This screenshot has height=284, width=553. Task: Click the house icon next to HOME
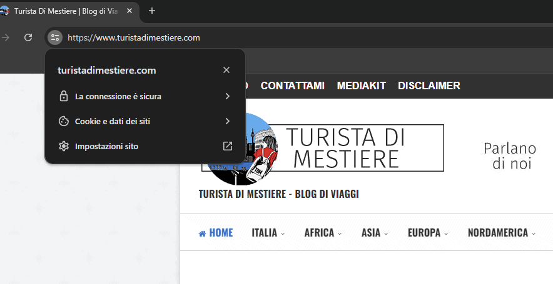click(203, 233)
